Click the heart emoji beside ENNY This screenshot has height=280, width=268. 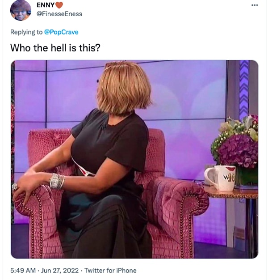click(59, 5)
